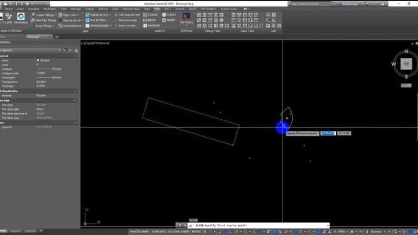Click the TOP face of ViewCube
Image resolution: width=418 pixels, height=235 pixels.
pos(406,64)
